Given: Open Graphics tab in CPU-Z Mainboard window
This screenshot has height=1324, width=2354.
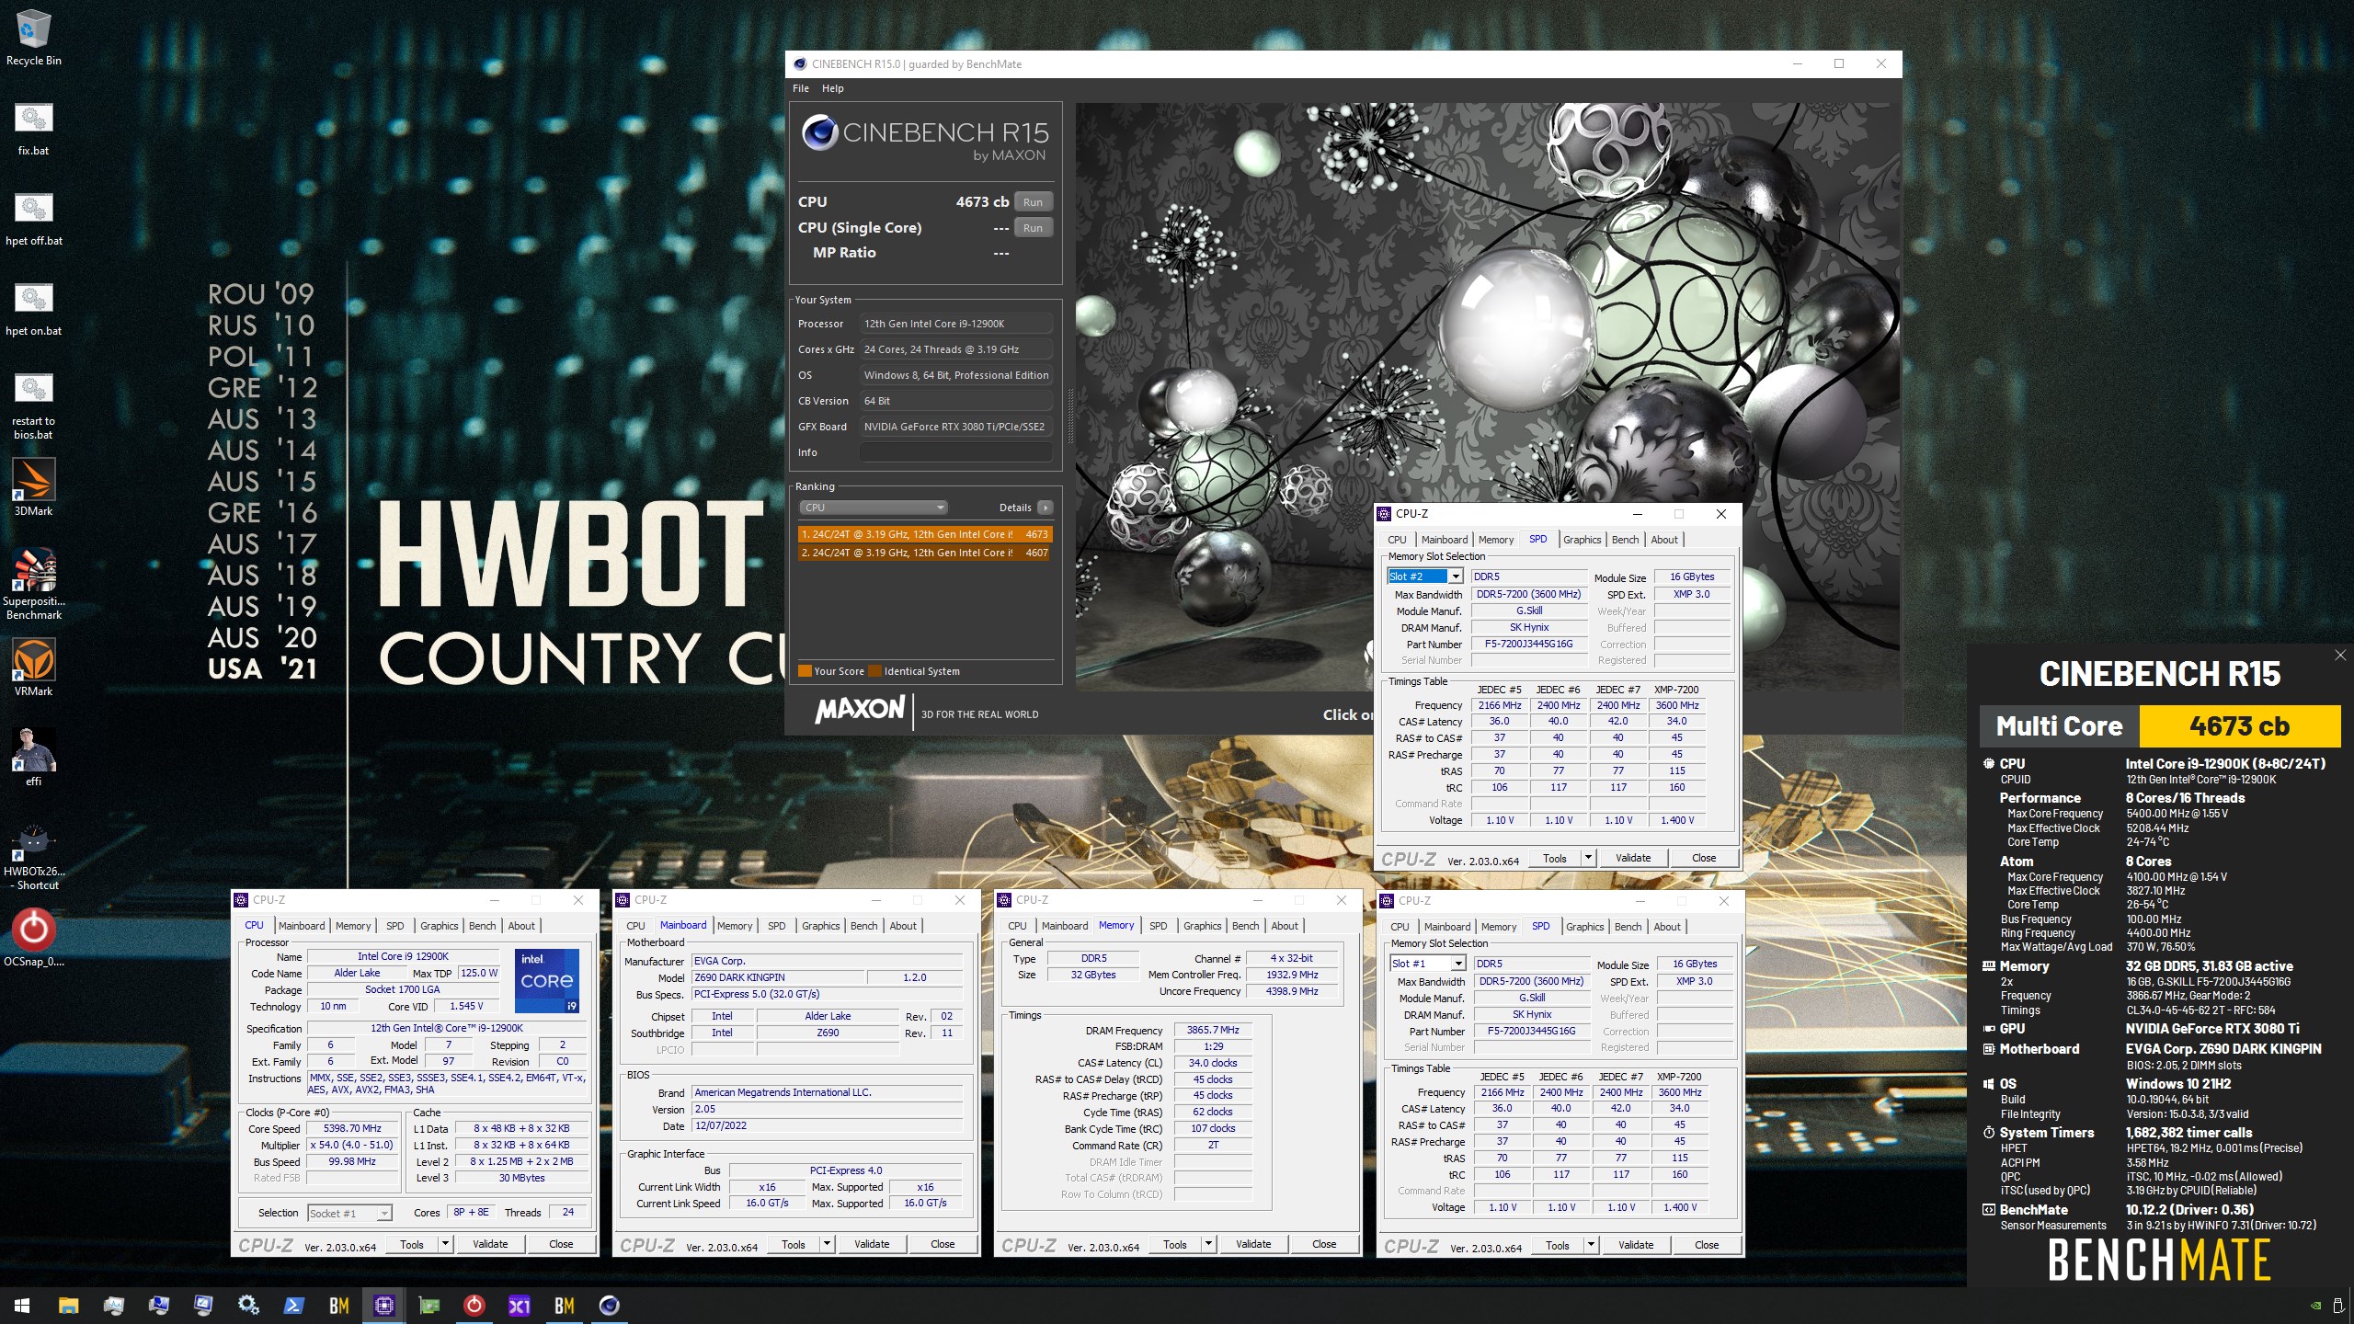Looking at the screenshot, I should [x=820, y=926].
